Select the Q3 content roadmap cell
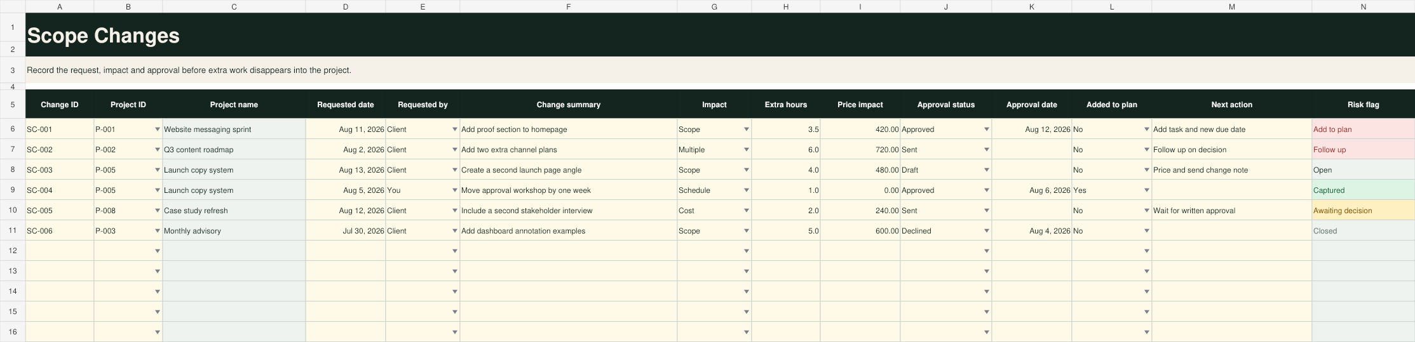 tap(234, 150)
